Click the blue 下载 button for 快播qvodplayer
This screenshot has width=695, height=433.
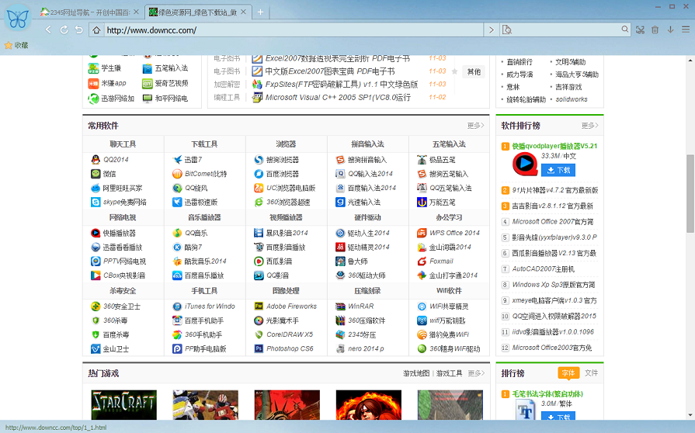pyautogui.click(x=558, y=170)
